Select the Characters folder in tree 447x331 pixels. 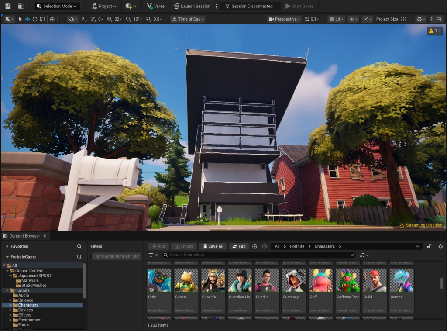tap(42, 305)
